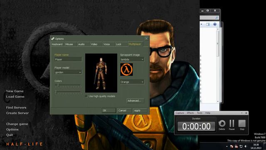
Task: Click Cancel in the Options dialog
Action: coord(125,110)
